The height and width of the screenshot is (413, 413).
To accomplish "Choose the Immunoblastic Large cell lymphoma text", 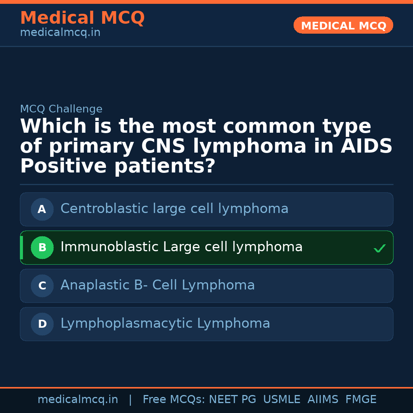I will 181,247.
